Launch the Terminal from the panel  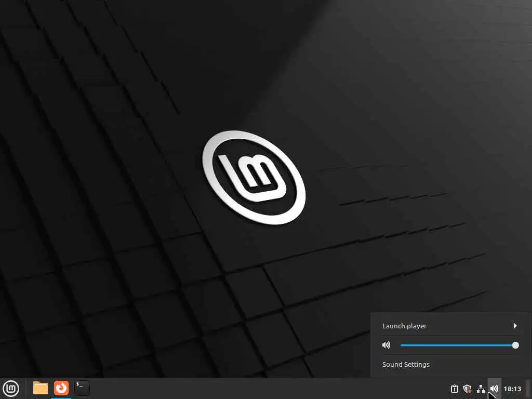point(82,388)
